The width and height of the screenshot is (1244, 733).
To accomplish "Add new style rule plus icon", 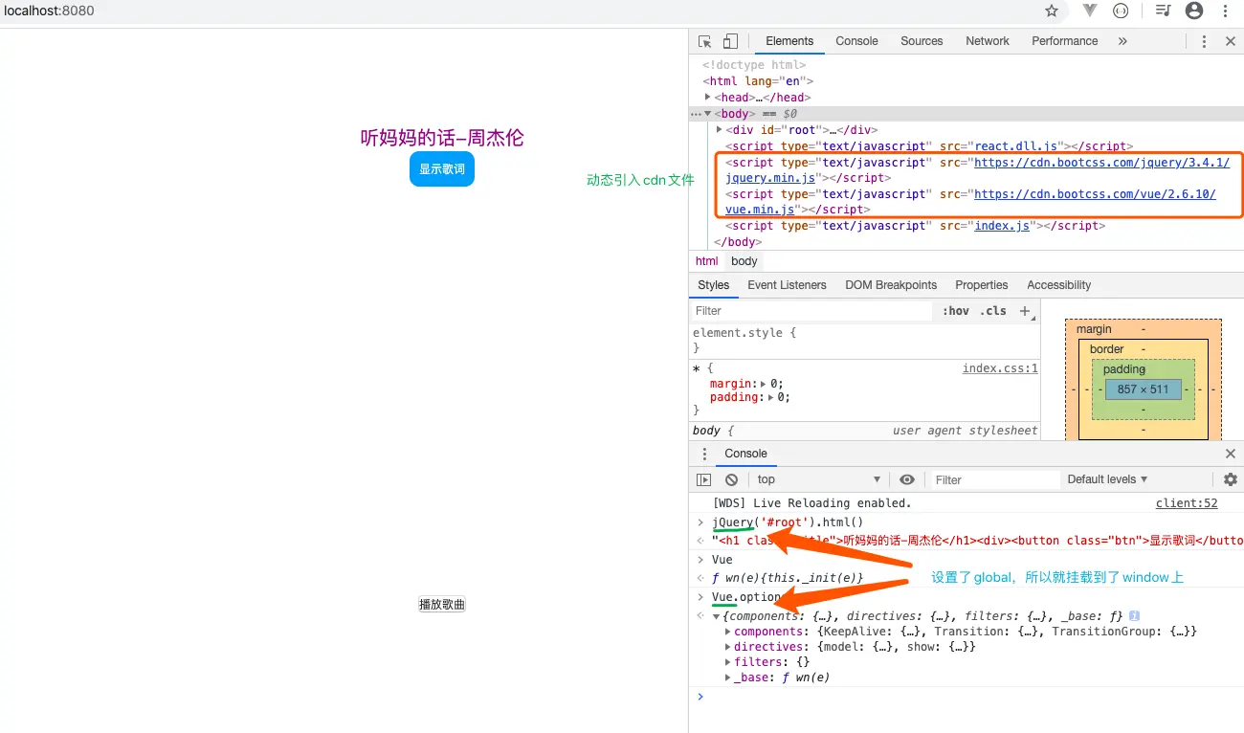I will point(1025,311).
